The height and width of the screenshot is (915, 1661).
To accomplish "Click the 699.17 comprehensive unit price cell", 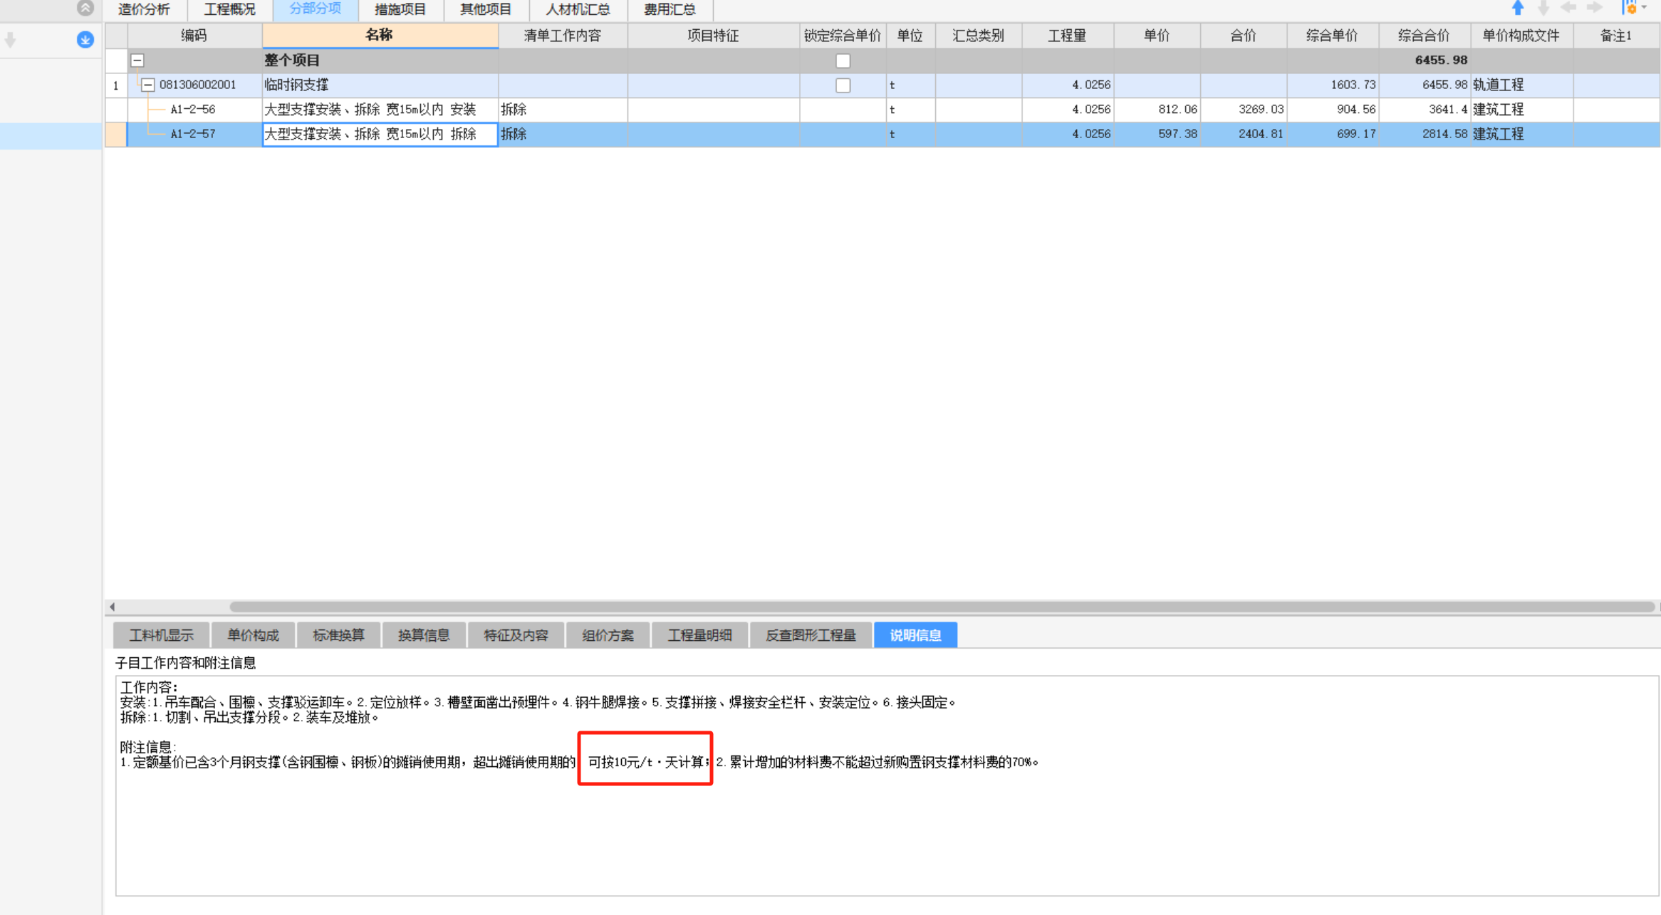I will pos(1333,134).
